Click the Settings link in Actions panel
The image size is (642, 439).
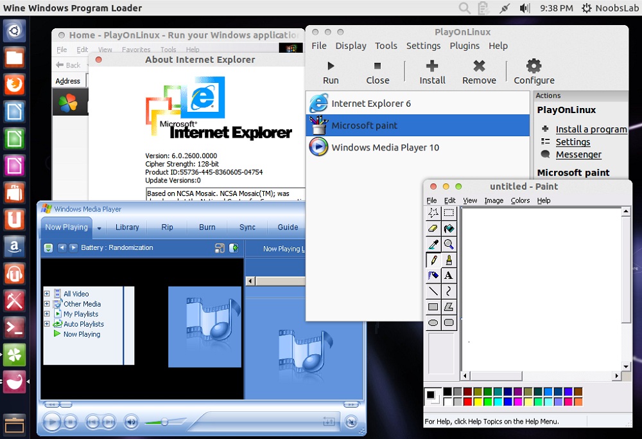click(573, 142)
